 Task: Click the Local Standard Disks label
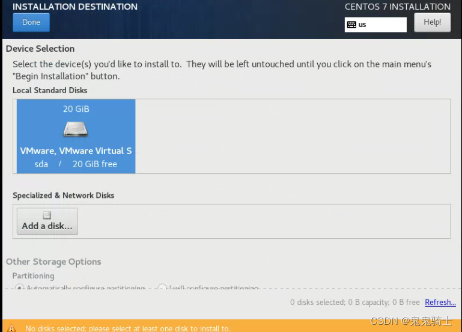pos(50,90)
